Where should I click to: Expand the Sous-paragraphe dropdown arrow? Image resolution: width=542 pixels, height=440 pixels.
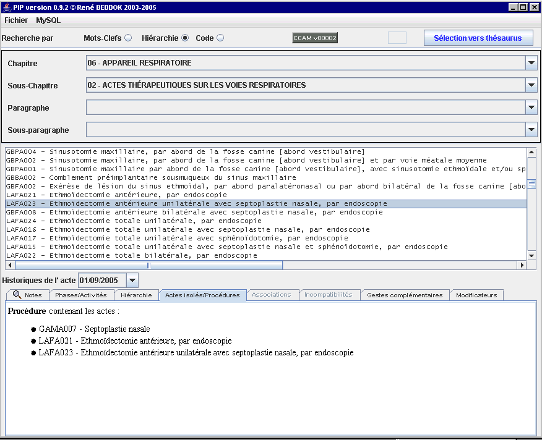[531, 130]
